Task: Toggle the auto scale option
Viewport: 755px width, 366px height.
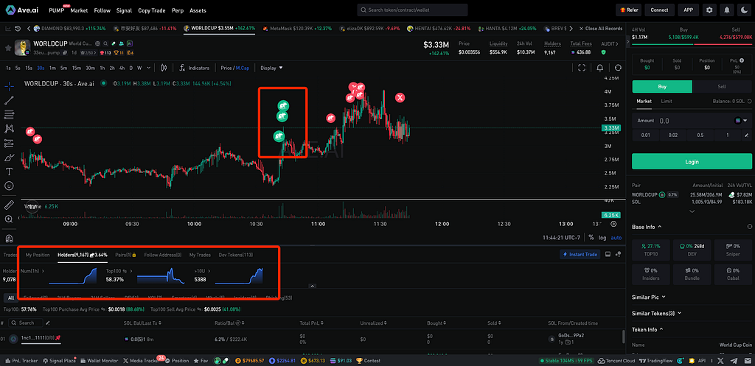Action: (x=616, y=238)
